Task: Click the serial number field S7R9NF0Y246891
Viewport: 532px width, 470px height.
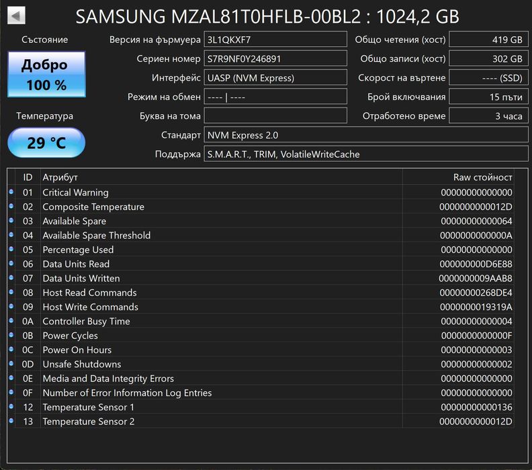Action: (x=275, y=58)
